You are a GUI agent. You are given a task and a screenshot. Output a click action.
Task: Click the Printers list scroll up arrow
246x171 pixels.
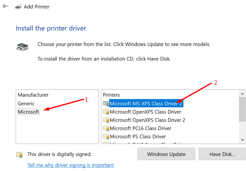[242, 93]
